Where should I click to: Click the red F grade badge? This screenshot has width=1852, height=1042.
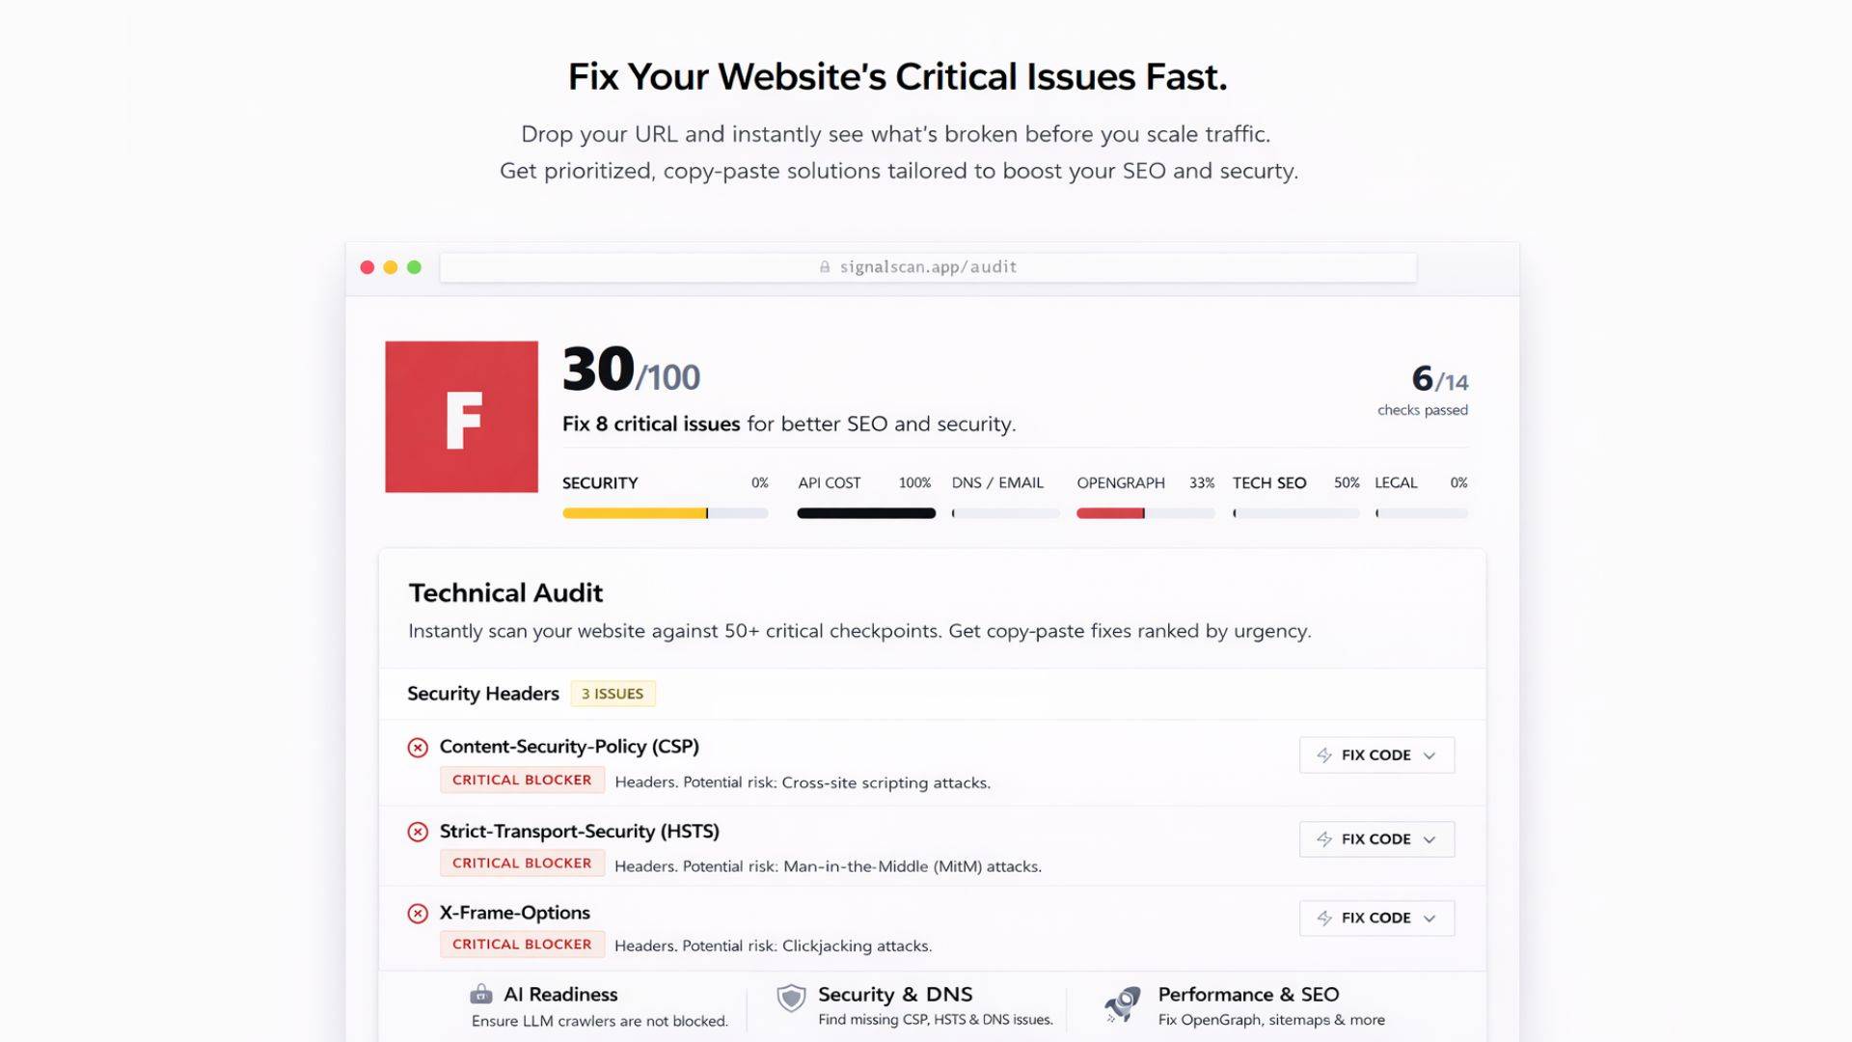pyautogui.click(x=461, y=417)
